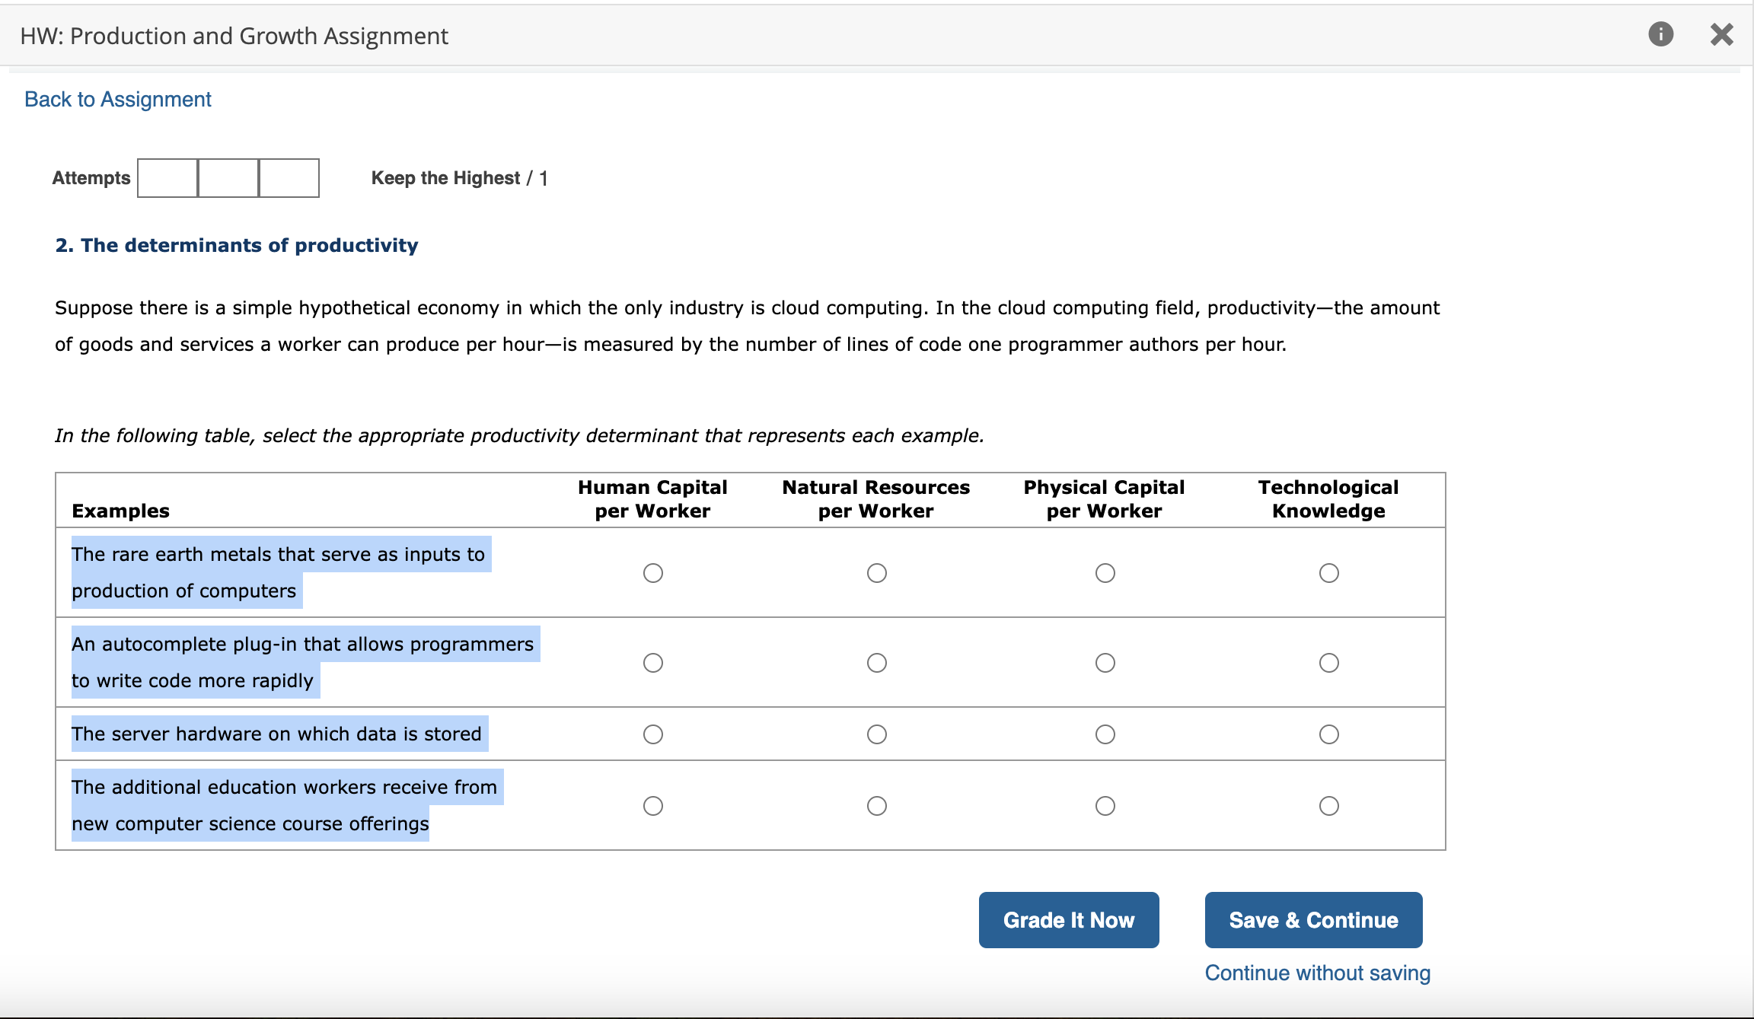Close the assignment with X icon
This screenshot has width=1754, height=1019.
[x=1721, y=34]
